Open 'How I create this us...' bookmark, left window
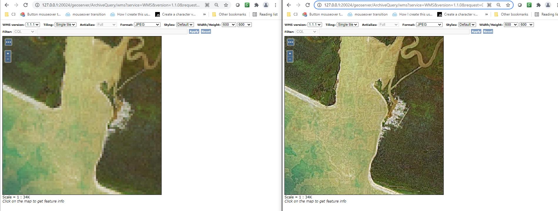Viewport: 558px width, 211px height. tap(130, 14)
